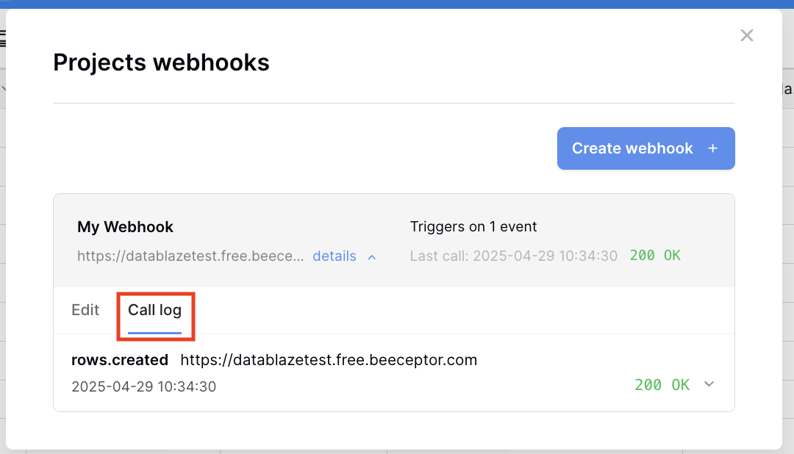Click the plus icon in Create webhook
The height and width of the screenshot is (454, 794).
click(x=712, y=148)
